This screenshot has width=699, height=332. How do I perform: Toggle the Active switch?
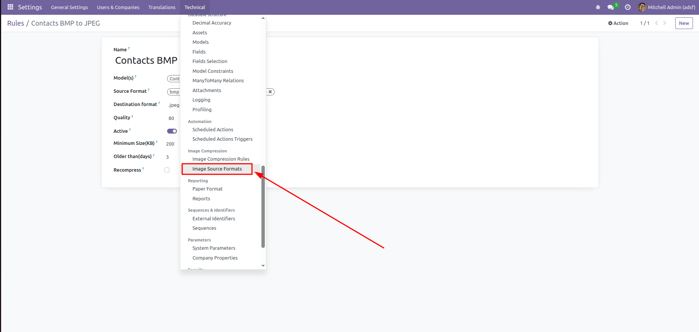click(172, 131)
